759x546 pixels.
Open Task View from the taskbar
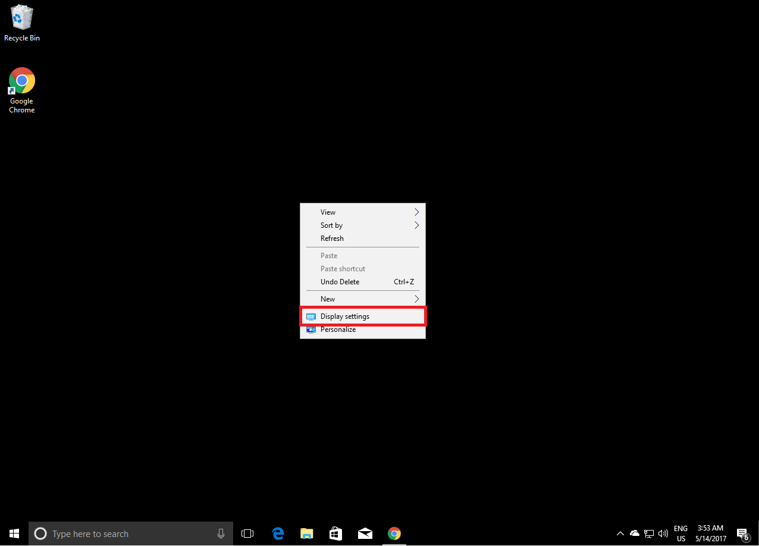point(247,534)
